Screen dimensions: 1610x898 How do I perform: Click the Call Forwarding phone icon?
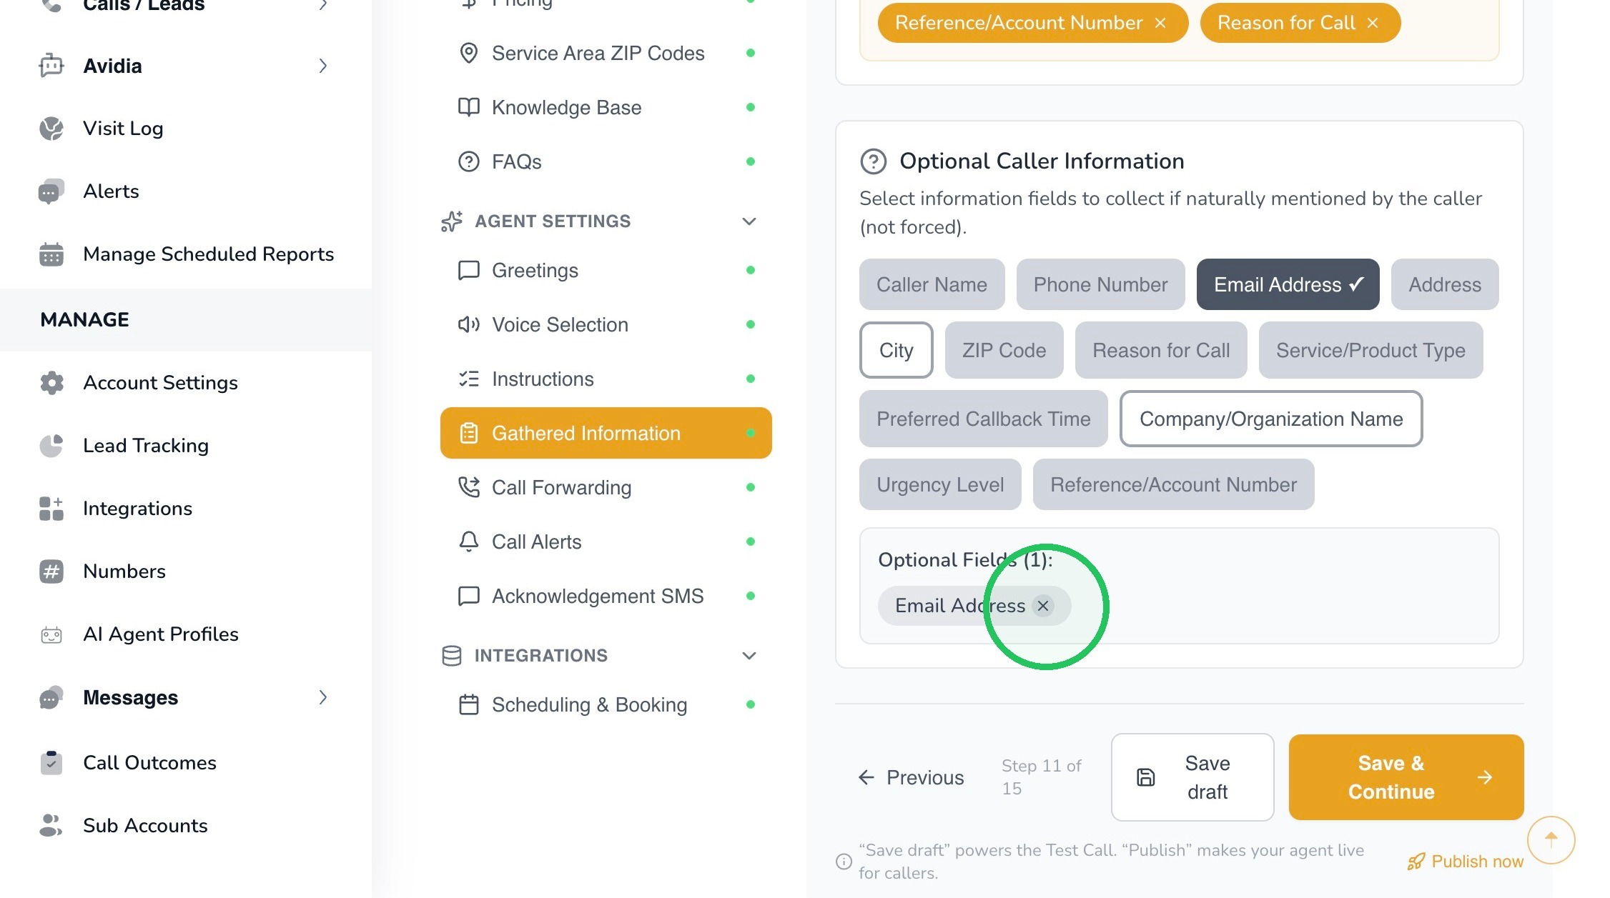(468, 487)
